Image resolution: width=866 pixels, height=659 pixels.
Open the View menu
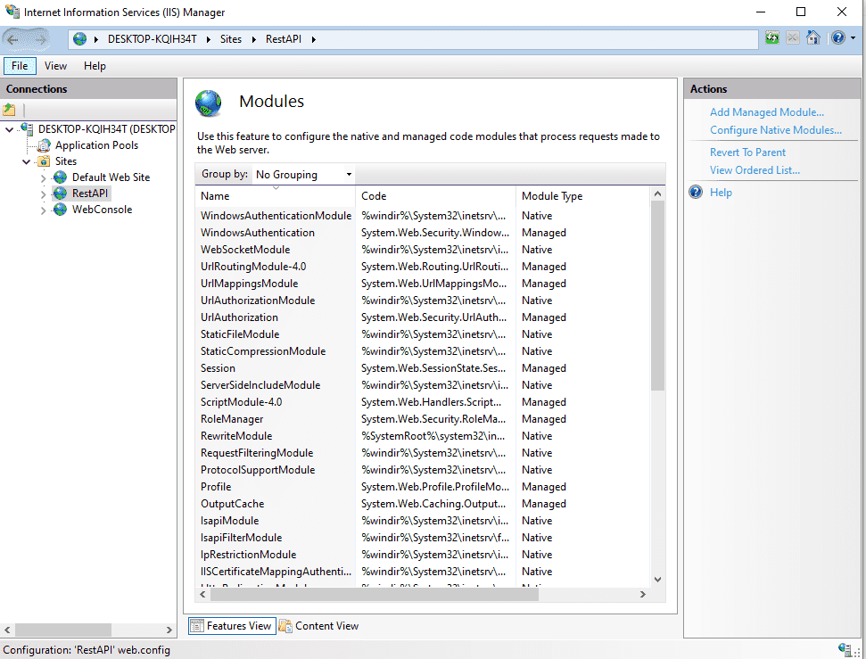coord(56,66)
